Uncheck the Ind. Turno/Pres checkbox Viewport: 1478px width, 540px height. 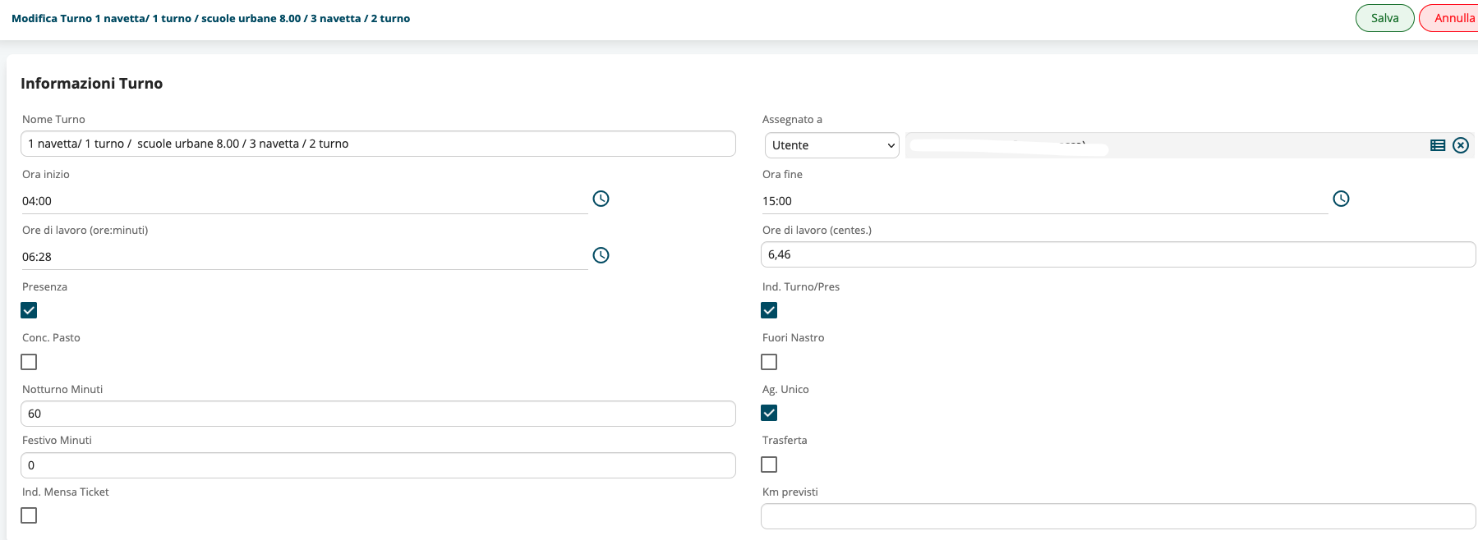pos(769,310)
